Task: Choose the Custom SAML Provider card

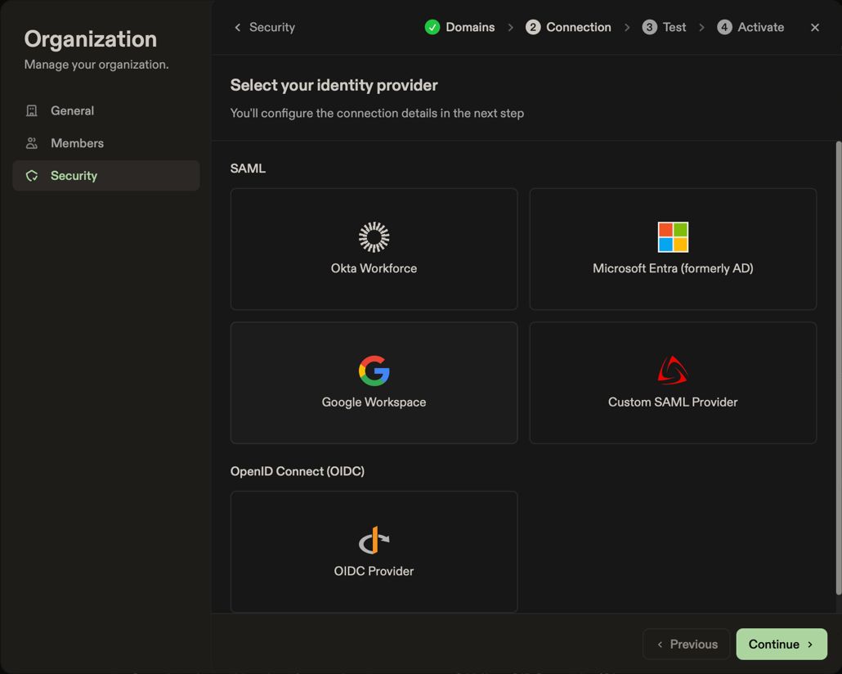Action: pyautogui.click(x=673, y=383)
